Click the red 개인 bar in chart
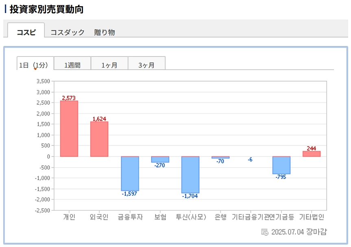Viewport: 351px width, 247px height. 69,129
